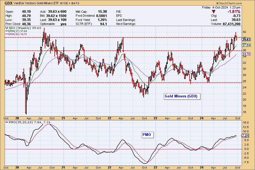The height and width of the screenshot is (170, 255).
Task: Click the 37.64 EMA tag on the right axis
Action: (246, 45)
